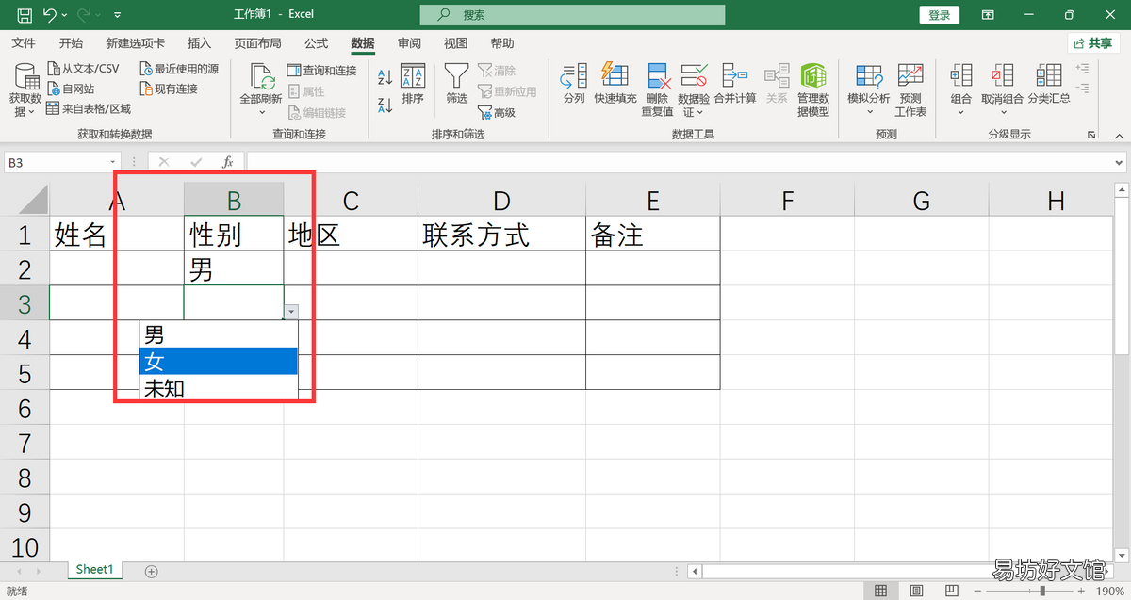Collapse the ribbon with chevron
Viewport: 1131px width, 600px height.
pos(1117,135)
